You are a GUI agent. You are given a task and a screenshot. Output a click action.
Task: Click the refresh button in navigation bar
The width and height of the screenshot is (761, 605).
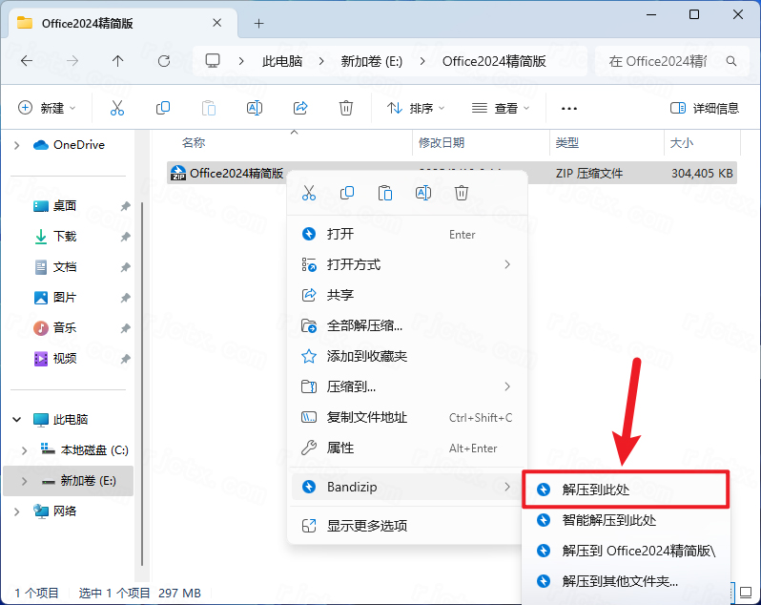tap(164, 60)
